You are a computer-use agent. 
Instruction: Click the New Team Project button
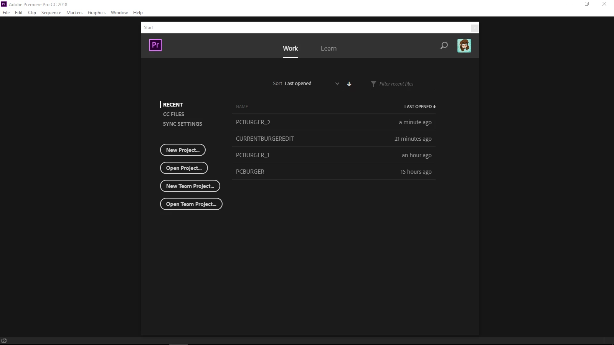pyautogui.click(x=190, y=186)
